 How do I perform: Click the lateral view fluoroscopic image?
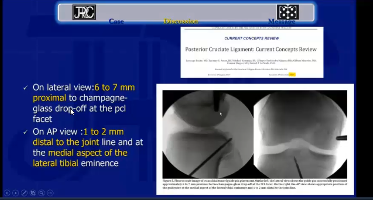pos(208,134)
